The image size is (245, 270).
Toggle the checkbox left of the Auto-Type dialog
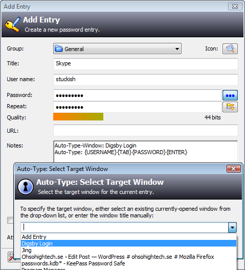pyautogui.click(x=11, y=220)
